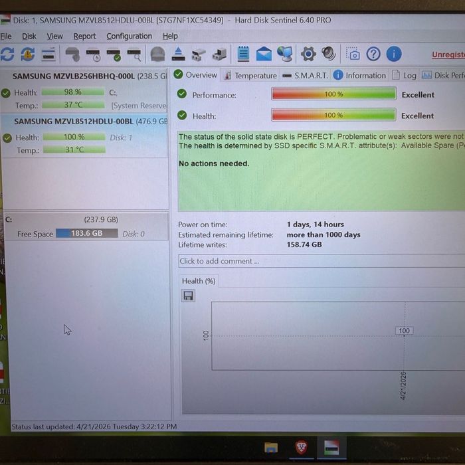The image size is (465, 465).
Task: Click the 183.6 GB free space bar
Action: [x=87, y=233]
